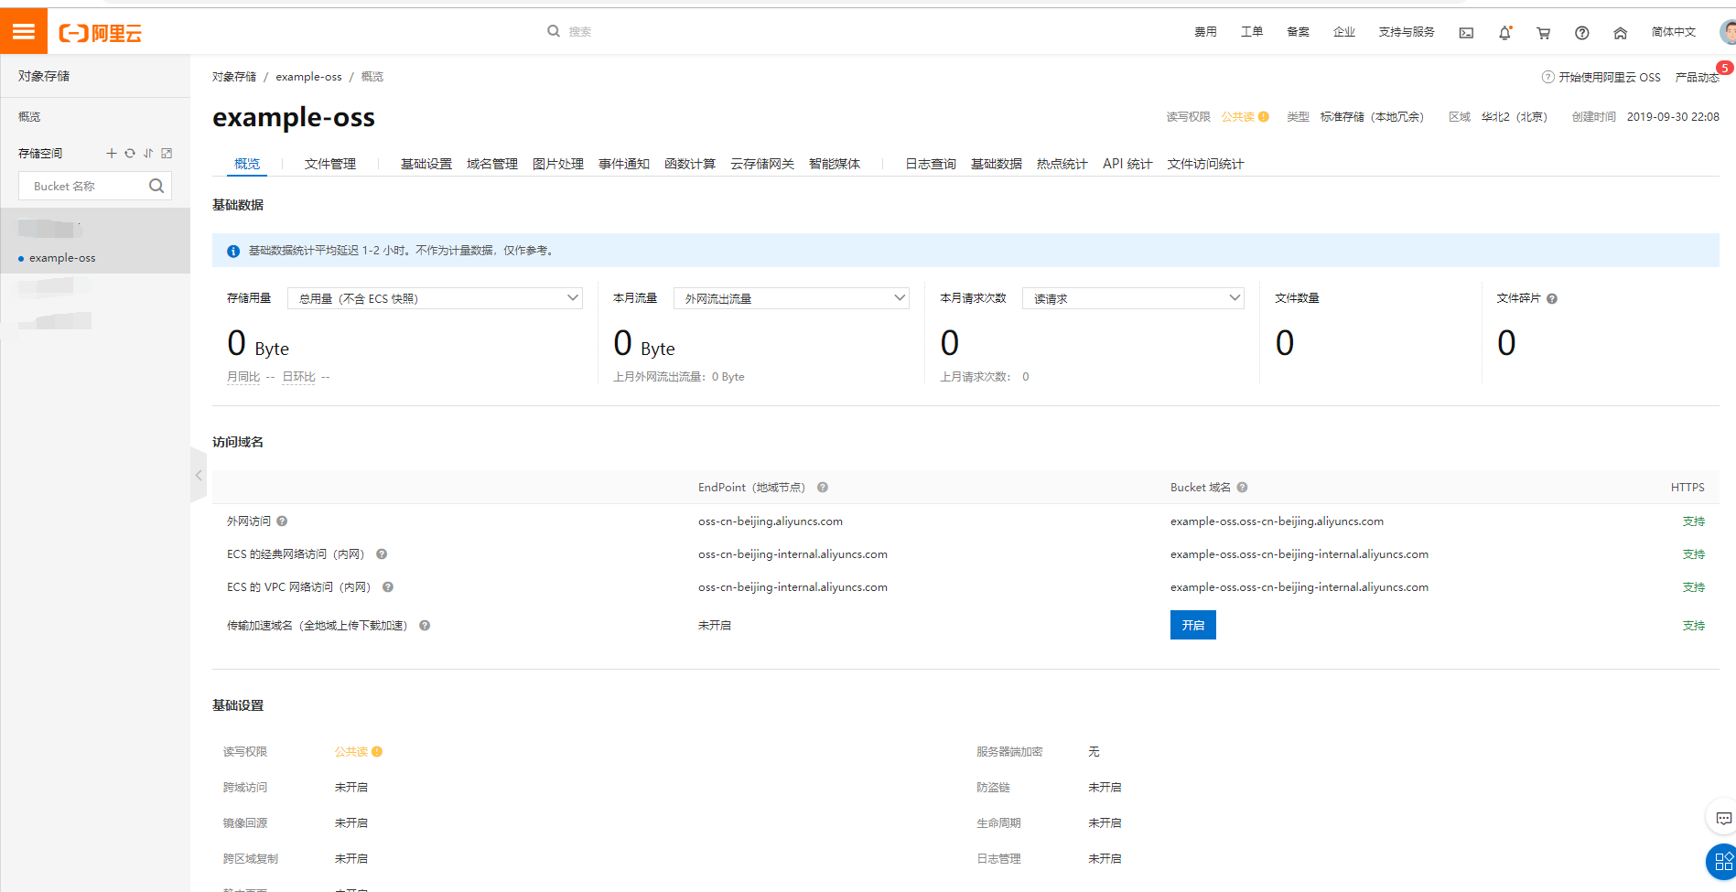Viewport: 1736px width, 892px height.
Task: Collapse the left sidebar with the arrow handle
Action: (x=199, y=475)
